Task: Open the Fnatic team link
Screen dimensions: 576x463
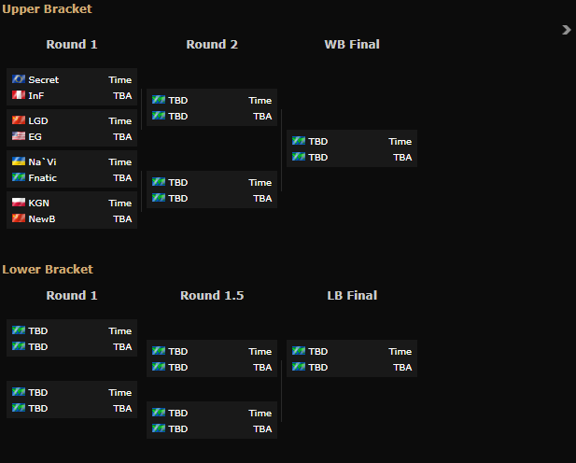Action: pyautogui.click(x=43, y=177)
